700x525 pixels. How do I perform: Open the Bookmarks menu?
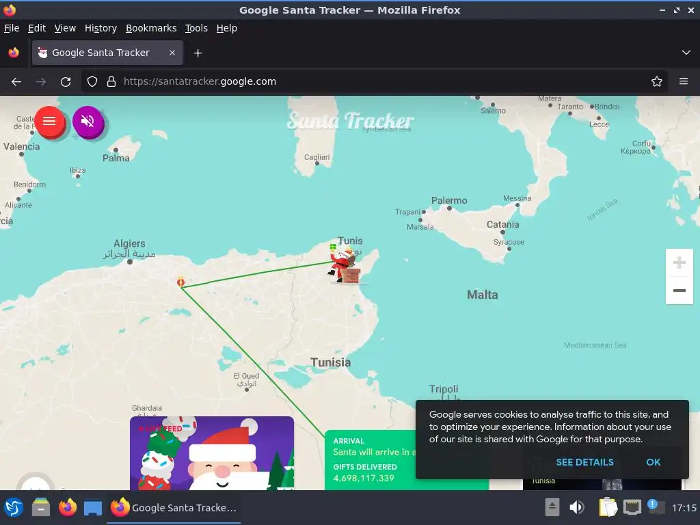[x=151, y=28]
